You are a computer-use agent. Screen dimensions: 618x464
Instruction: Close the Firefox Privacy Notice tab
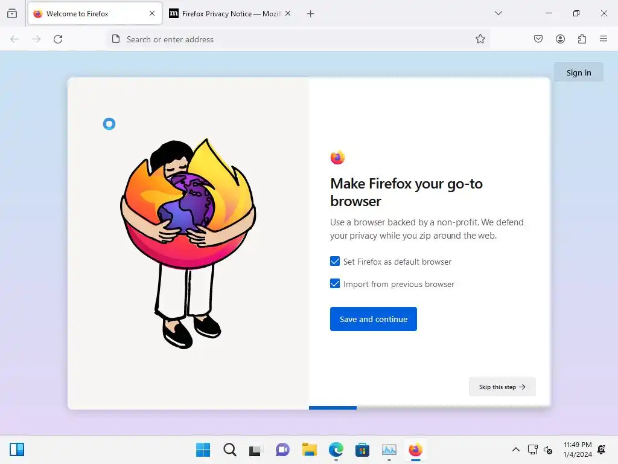(x=288, y=13)
